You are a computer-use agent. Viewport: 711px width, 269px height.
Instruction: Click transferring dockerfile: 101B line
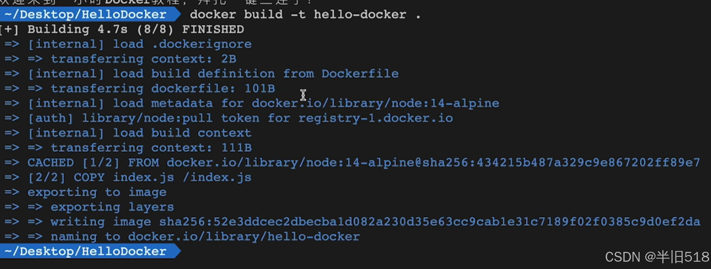pos(140,88)
